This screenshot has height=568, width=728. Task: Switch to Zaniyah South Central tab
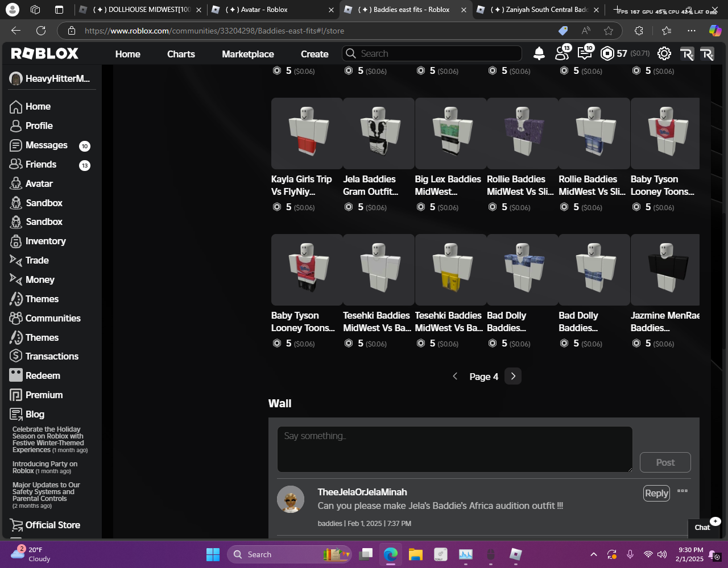click(x=538, y=10)
